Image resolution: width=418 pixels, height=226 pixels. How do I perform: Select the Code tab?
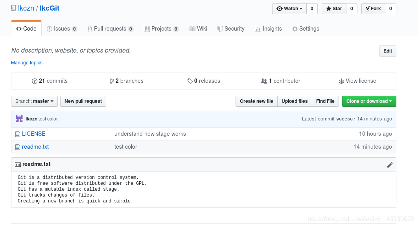click(x=26, y=29)
